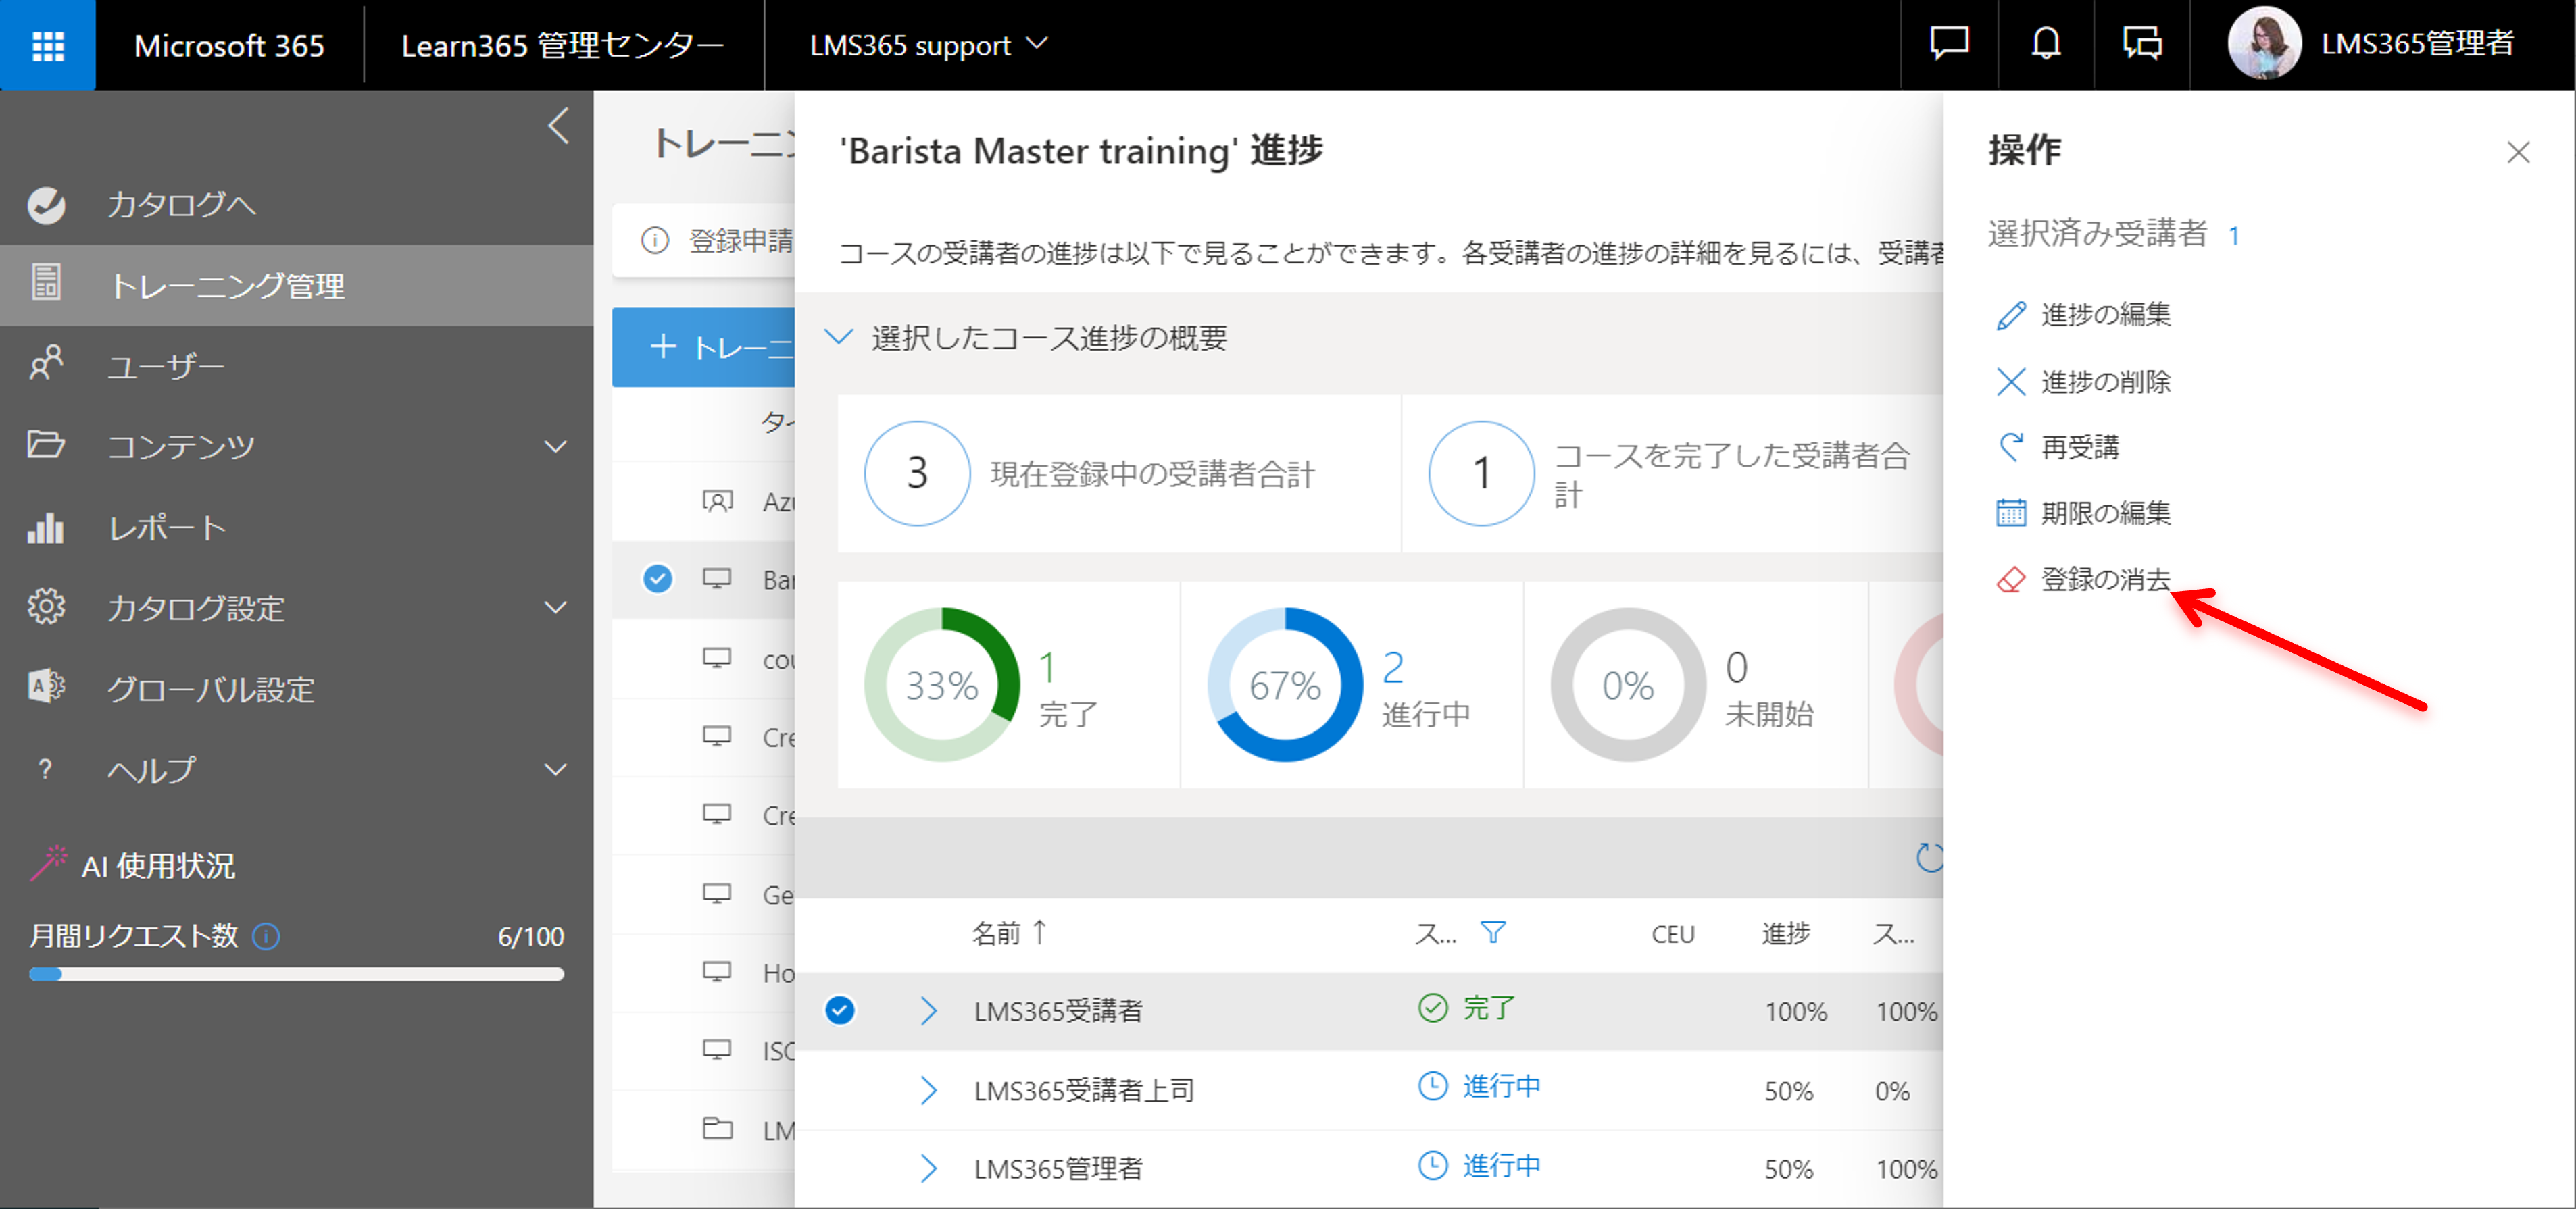Collapse the 選択したコース進捗の概要 section
This screenshot has height=1209, width=2576.
click(838, 338)
